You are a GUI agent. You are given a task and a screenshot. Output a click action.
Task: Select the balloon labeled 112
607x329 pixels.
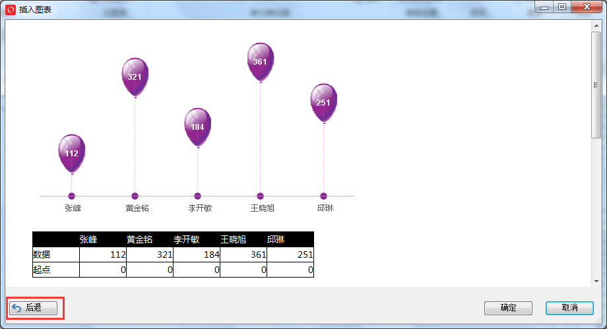coord(72,153)
